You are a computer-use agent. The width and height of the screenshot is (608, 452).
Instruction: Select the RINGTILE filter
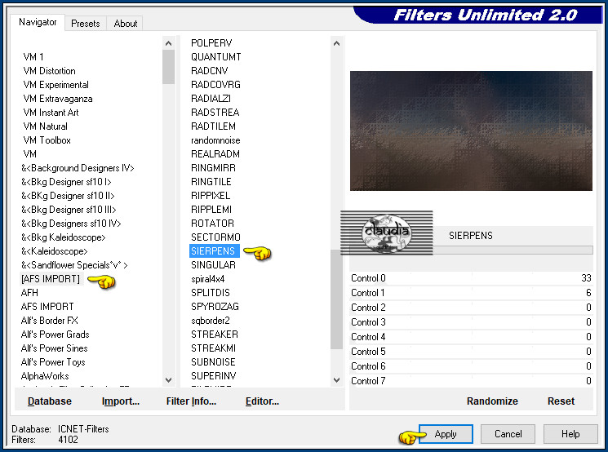(211, 182)
